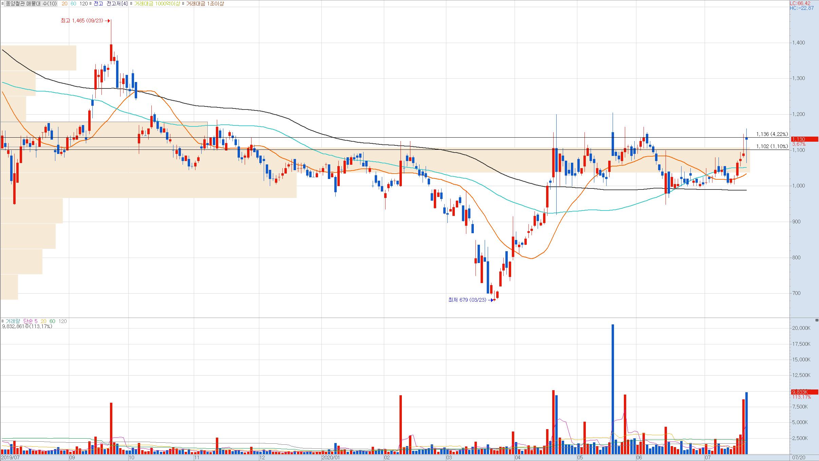Toggle the marker before 거래대금 1000억이상
Image resolution: width=819 pixels, height=461 pixels.
(x=131, y=4)
